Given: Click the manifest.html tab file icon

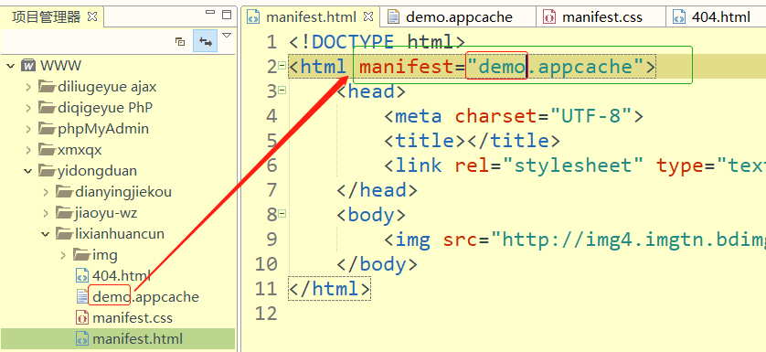Looking at the screenshot, I should [x=253, y=17].
